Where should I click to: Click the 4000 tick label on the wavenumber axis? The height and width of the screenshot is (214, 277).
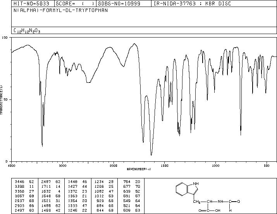pos(12,166)
